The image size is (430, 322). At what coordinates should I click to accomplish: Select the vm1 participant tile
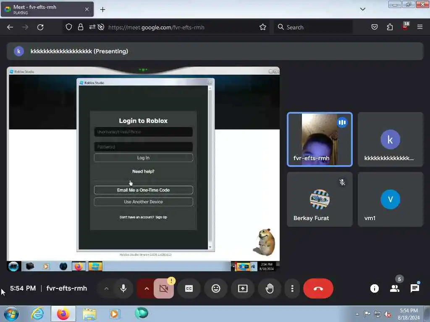point(391,199)
